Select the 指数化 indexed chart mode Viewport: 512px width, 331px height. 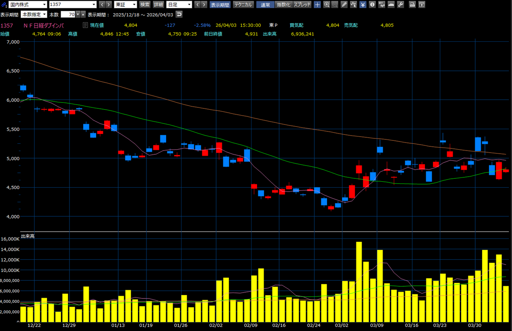[x=284, y=5]
